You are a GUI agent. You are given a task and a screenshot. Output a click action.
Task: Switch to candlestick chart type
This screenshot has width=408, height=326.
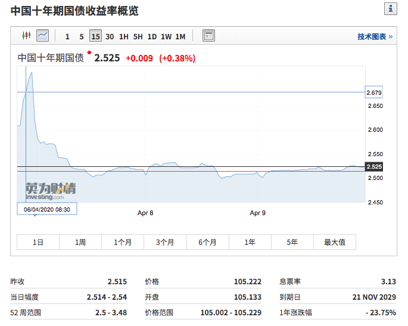tap(26, 36)
